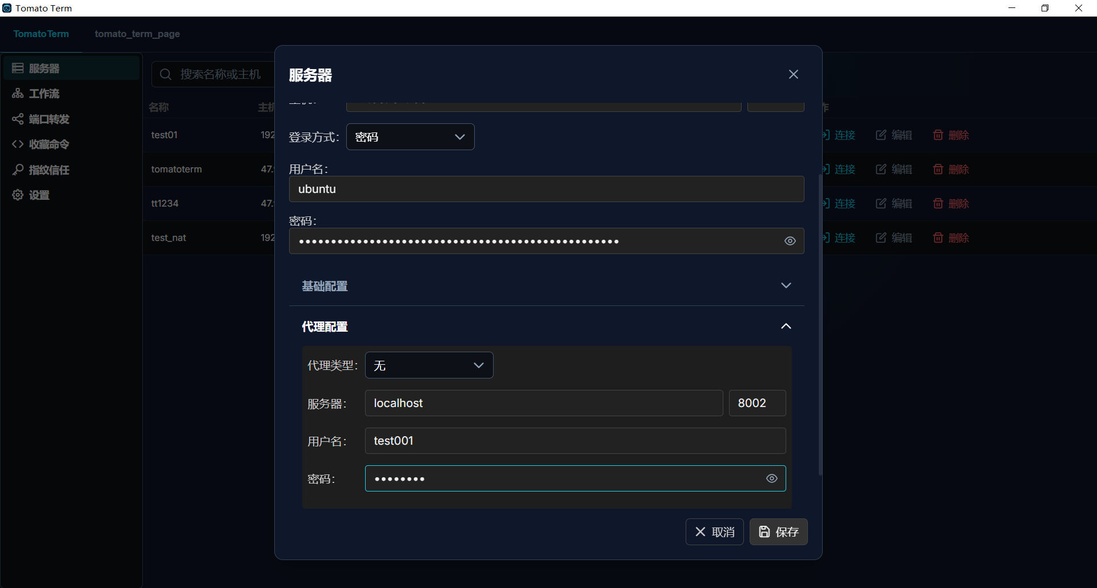Switch to the tomato_term_page tab
This screenshot has width=1097, height=588.
coord(137,34)
